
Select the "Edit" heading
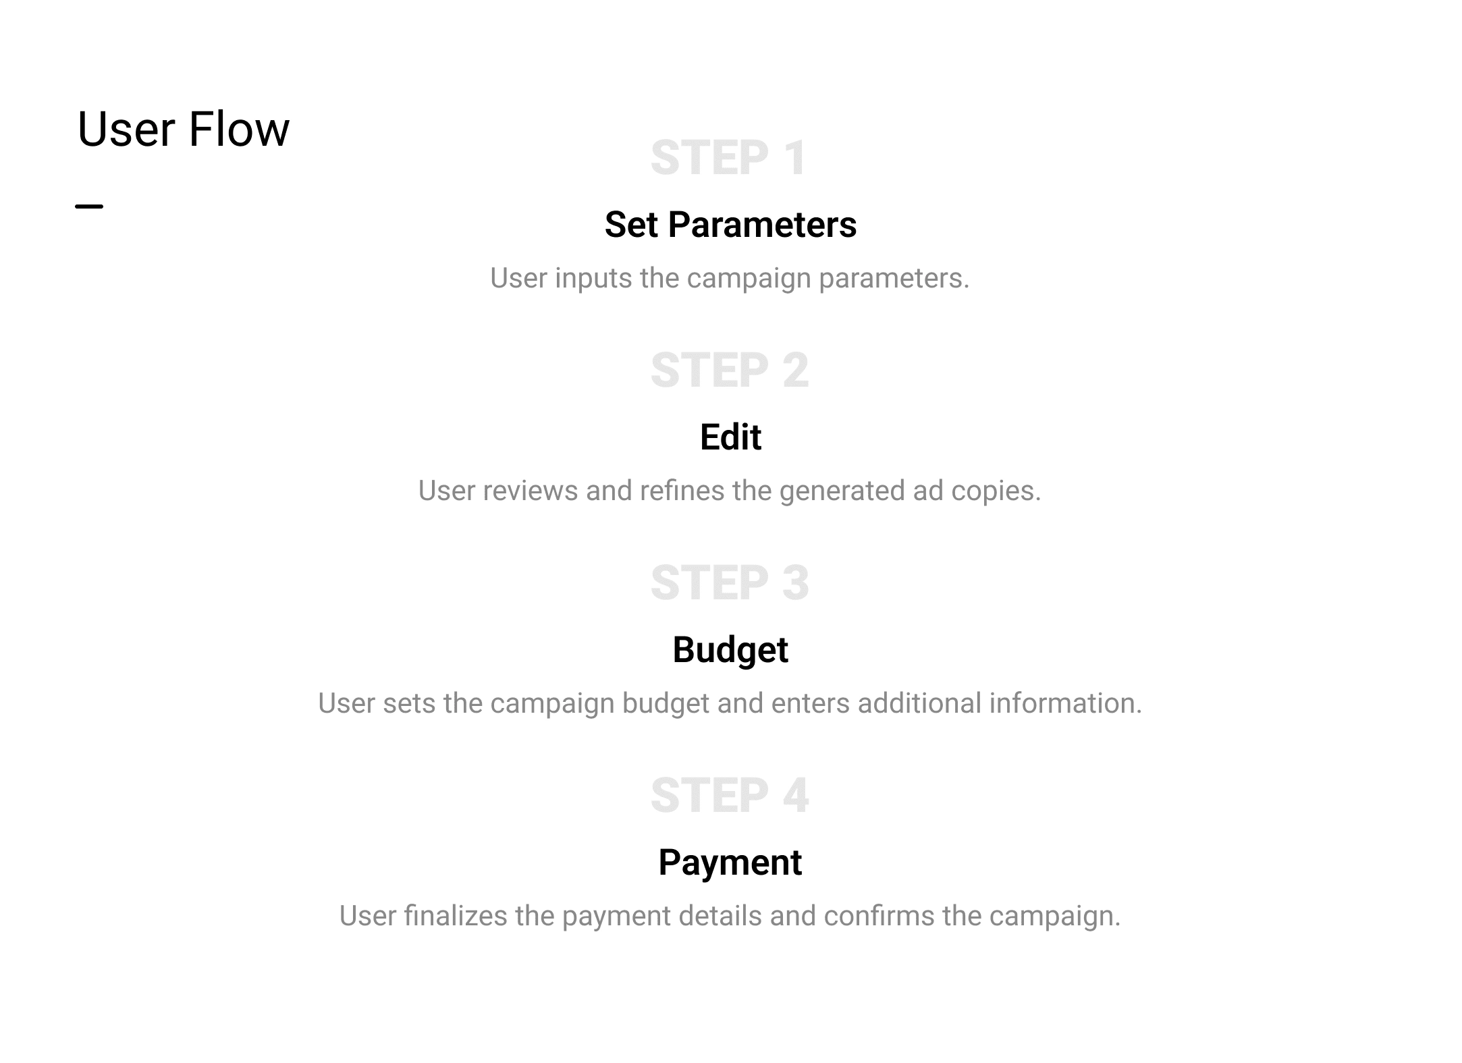[x=730, y=437]
